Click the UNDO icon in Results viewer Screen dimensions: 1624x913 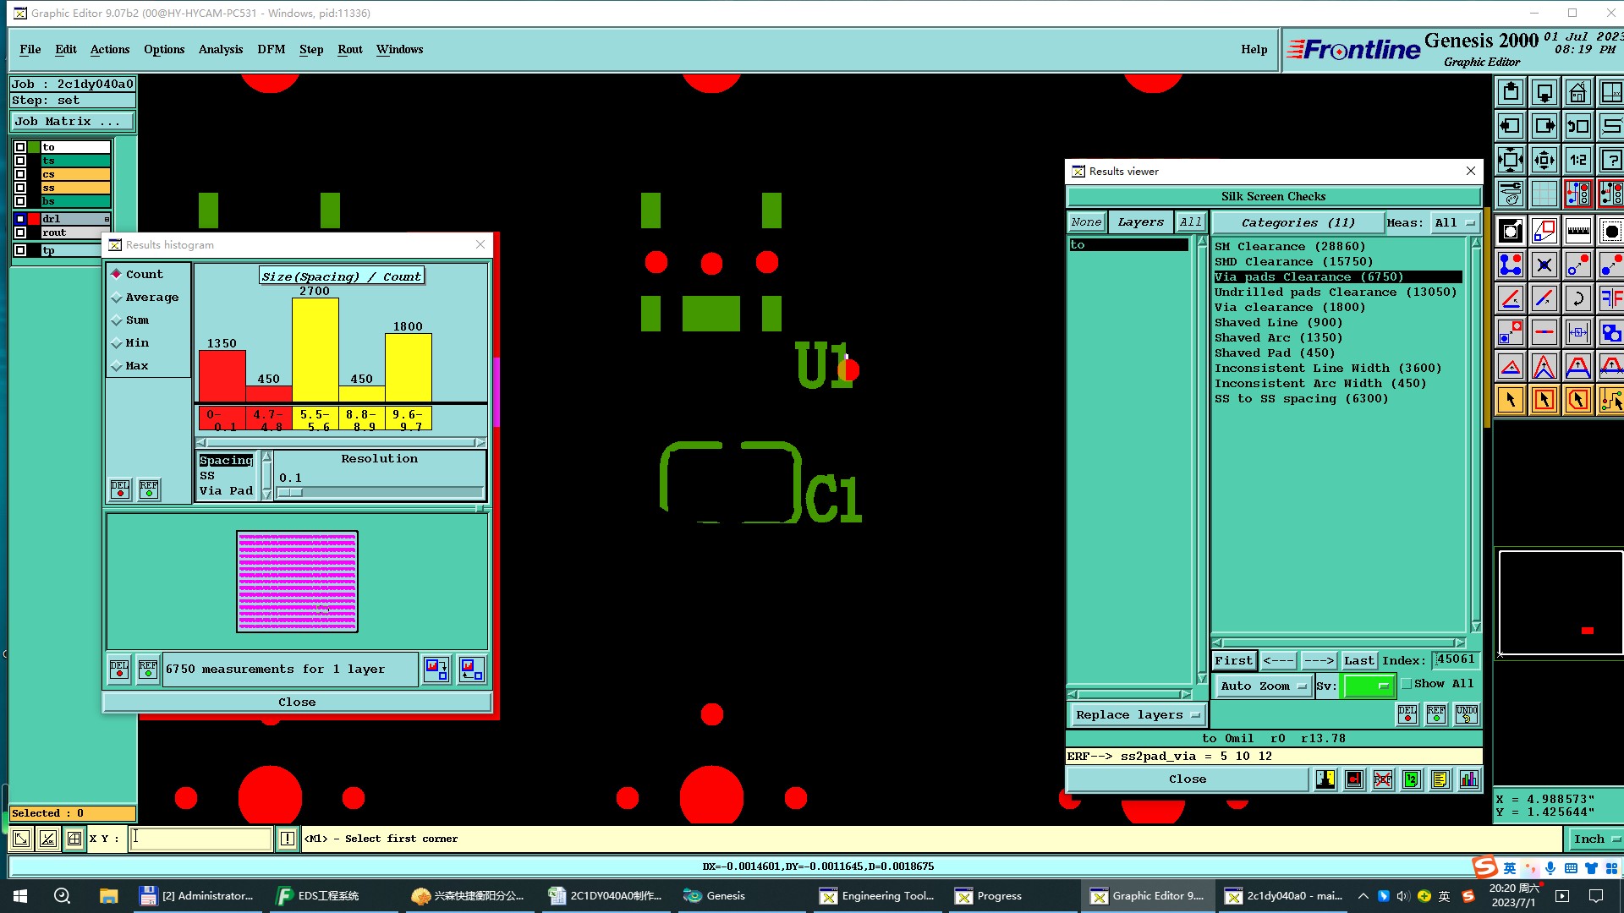pyautogui.click(x=1466, y=714)
